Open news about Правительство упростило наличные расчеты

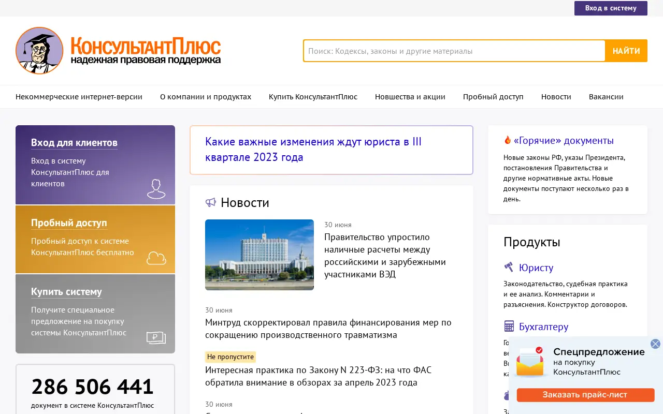coord(385,256)
